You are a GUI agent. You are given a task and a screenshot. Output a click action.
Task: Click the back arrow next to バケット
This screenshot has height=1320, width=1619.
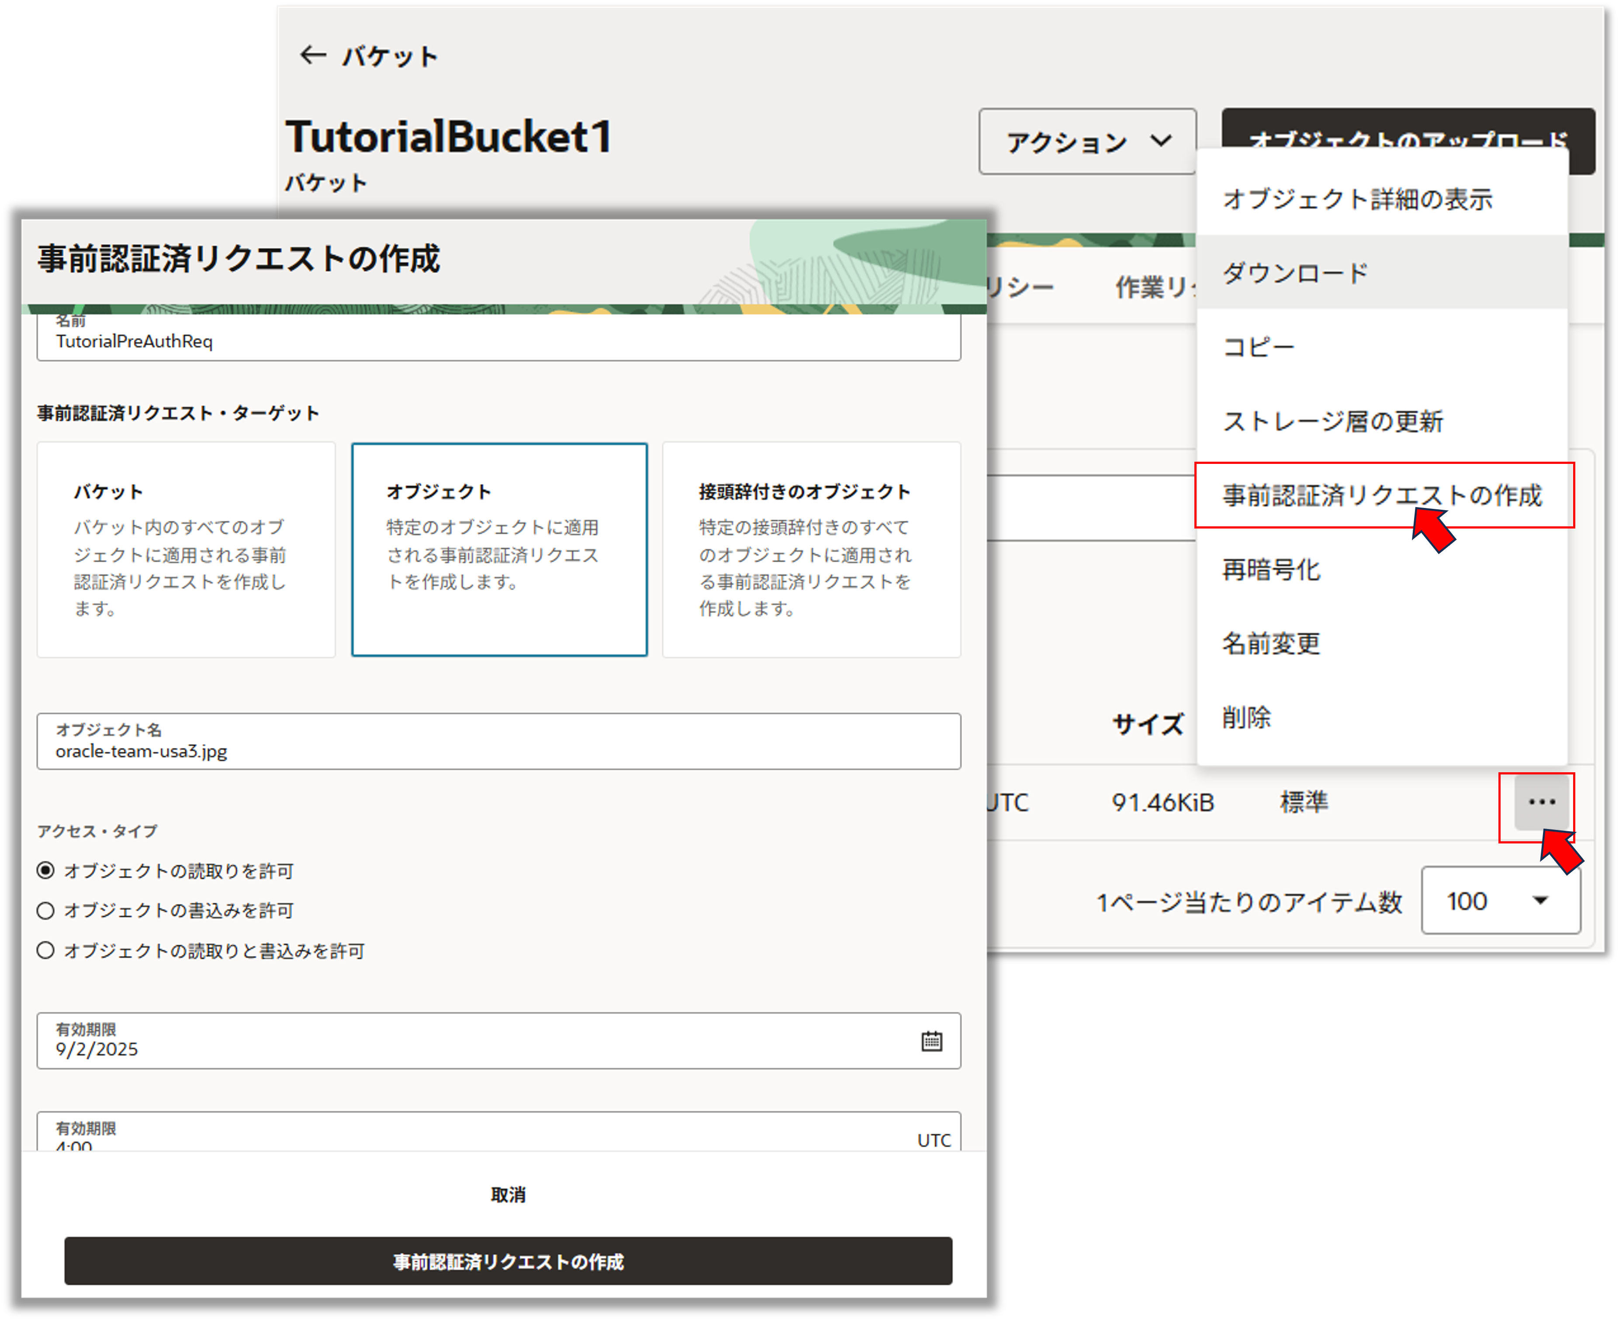pyautogui.click(x=312, y=55)
